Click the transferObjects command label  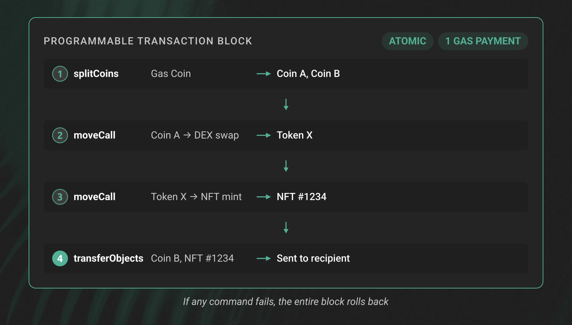pyautogui.click(x=108, y=259)
